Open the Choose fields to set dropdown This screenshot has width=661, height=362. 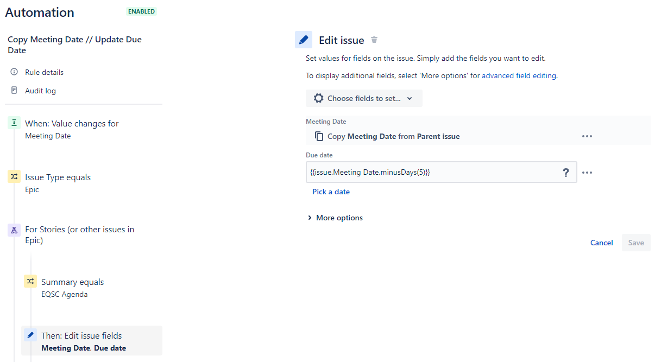(364, 98)
